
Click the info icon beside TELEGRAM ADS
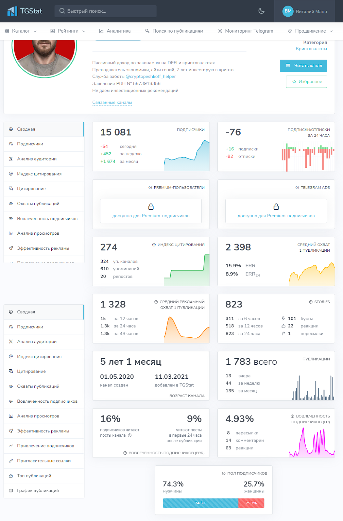click(x=297, y=188)
